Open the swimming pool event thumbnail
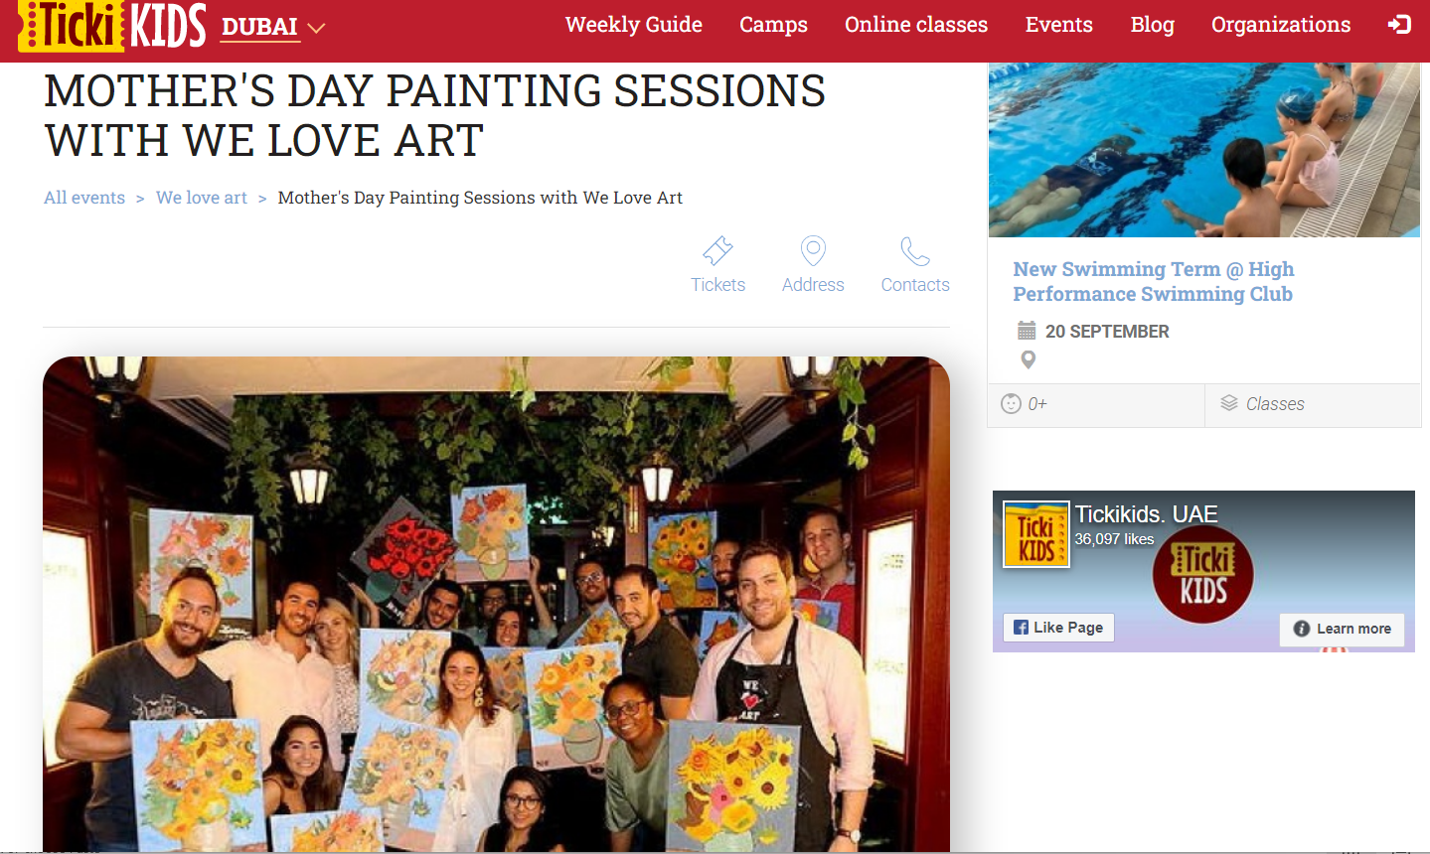The image size is (1430, 854). click(x=1204, y=150)
